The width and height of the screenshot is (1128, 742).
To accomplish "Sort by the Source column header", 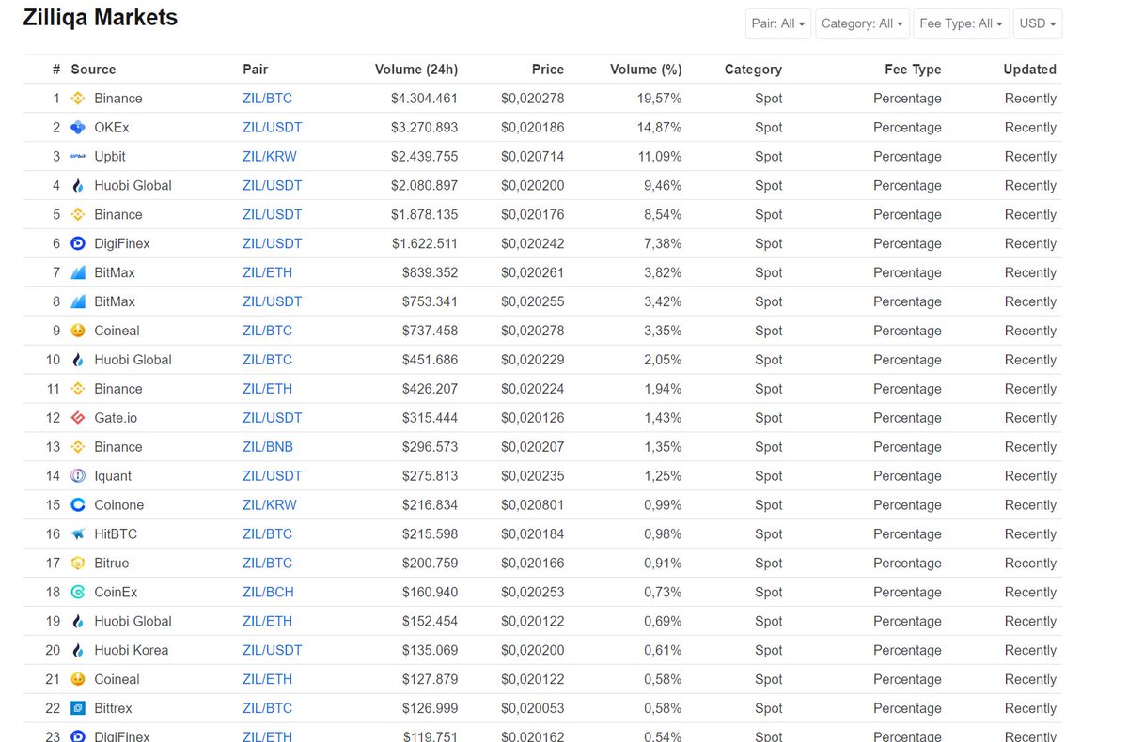I will pyautogui.click(x=93, y=70).
